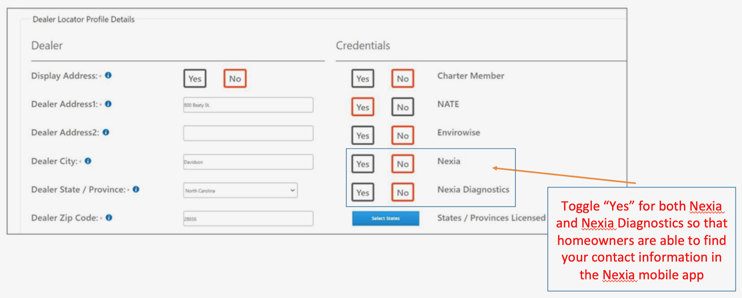Toggle No for Envirowise

click(403, 135)
